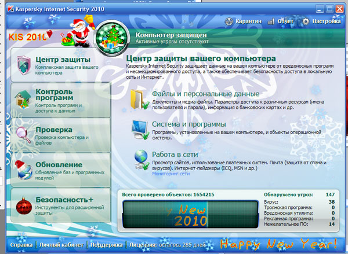Click the Мониторинг сети link
This screenshot has height=254, width=348.
pos(171,174)
